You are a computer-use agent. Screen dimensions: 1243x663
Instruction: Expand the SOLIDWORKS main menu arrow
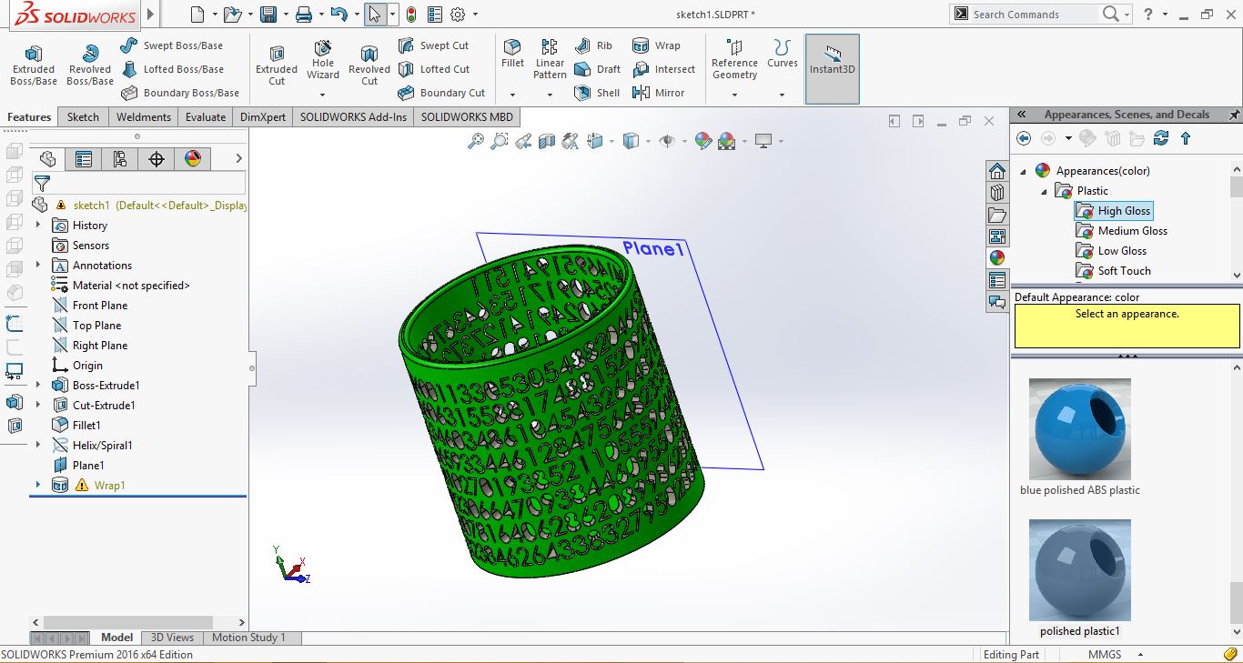point(151,15)
